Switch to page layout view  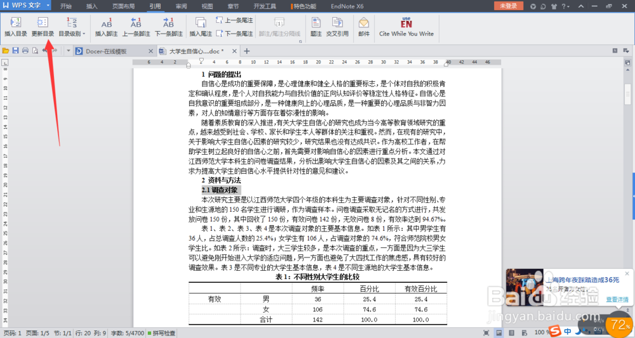click(x=499, y=333)
